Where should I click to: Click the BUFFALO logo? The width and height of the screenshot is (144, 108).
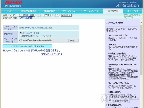pyautogui.click(x=13, y=3)
